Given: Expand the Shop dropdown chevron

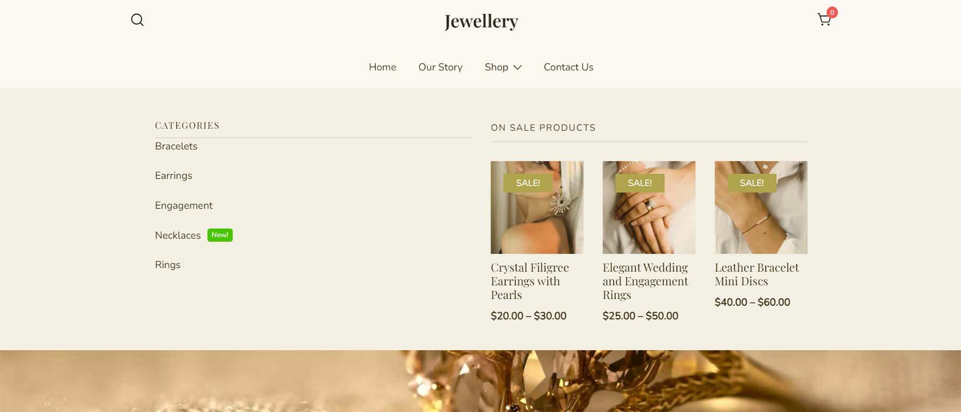Looking at the screenshot, I should click(517, 67).
